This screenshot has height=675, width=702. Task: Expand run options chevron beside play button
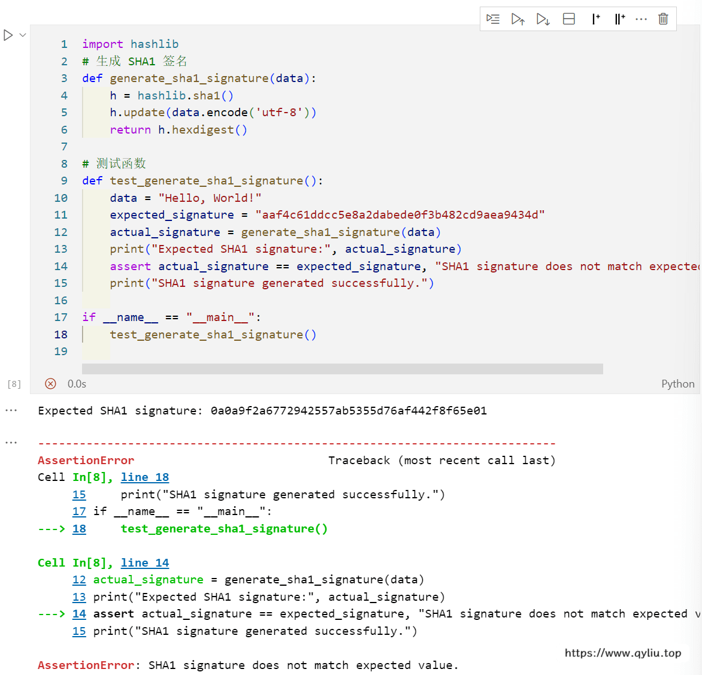(x=23, y=35)
